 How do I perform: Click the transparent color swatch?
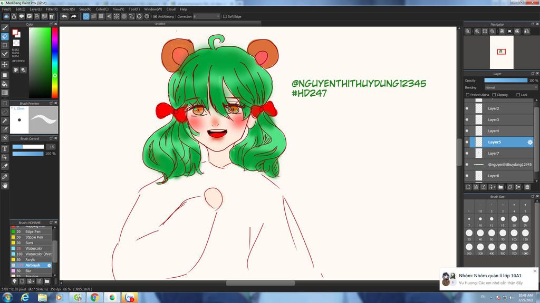pos(16,43)
